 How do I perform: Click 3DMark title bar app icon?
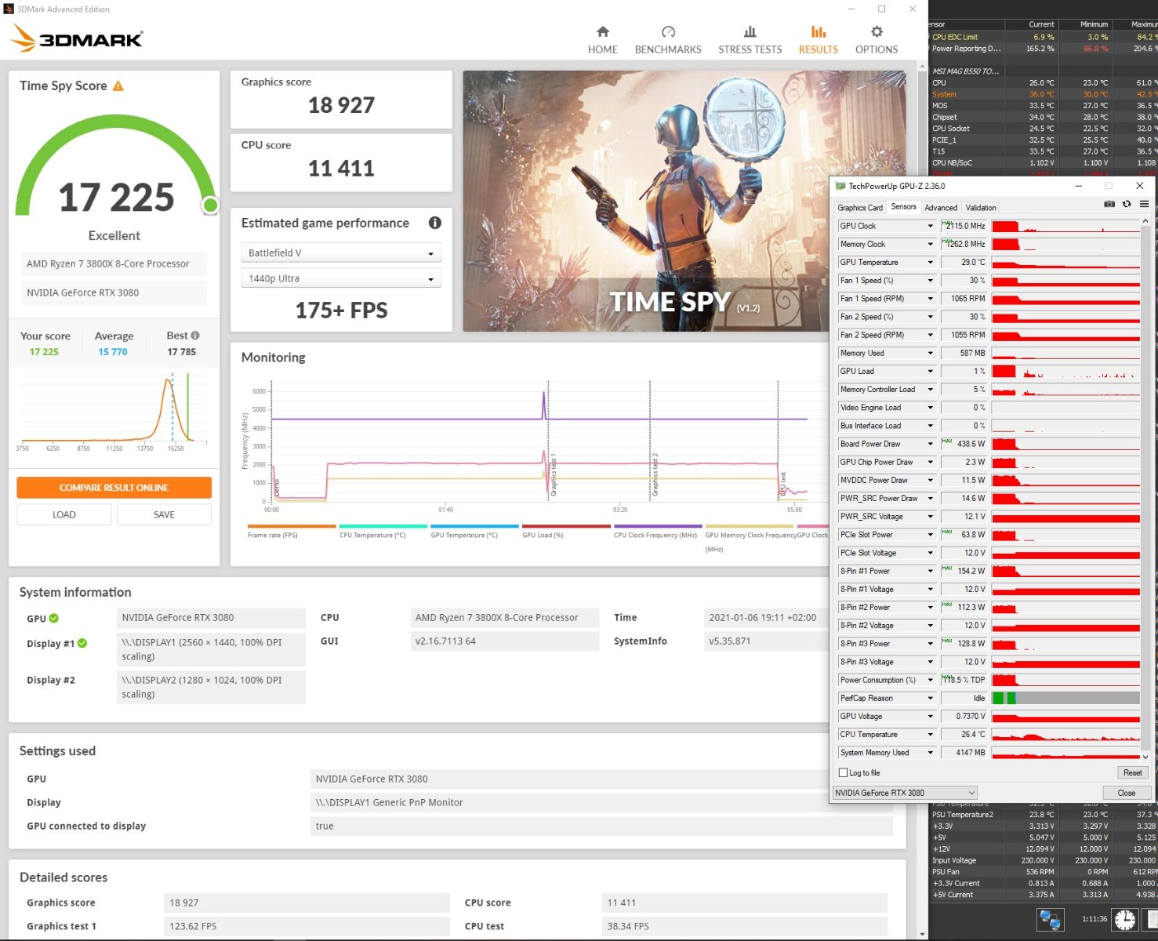coord(9,9)
